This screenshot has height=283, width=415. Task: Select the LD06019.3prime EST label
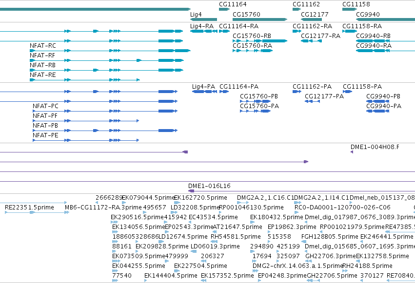215,246
